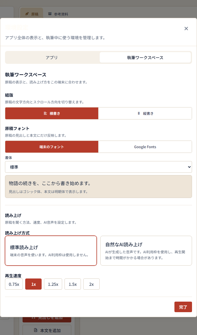Select the 自然なAI読み上げ reading method
Viewport: 197px width, 335px height.
[146, 251]
